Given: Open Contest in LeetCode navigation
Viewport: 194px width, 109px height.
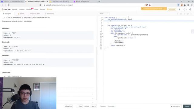Looking at the screenshot, I should (36, 9).
